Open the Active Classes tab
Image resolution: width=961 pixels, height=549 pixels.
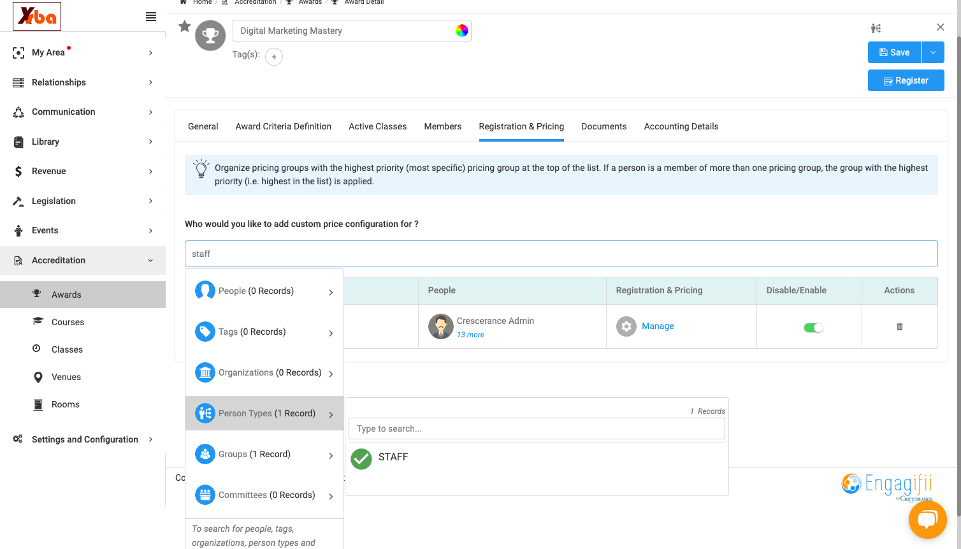point(377,126)
